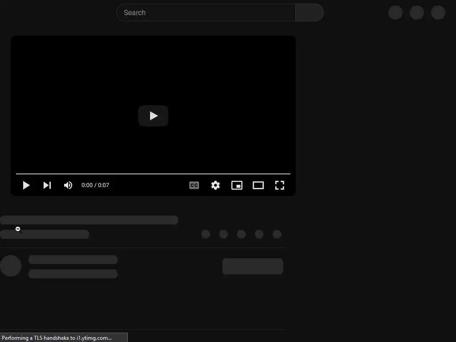Toggle closed captions with the CC icon
This screenshot has height=342, width=456.
pyautogui.click(x=194, y=185)
